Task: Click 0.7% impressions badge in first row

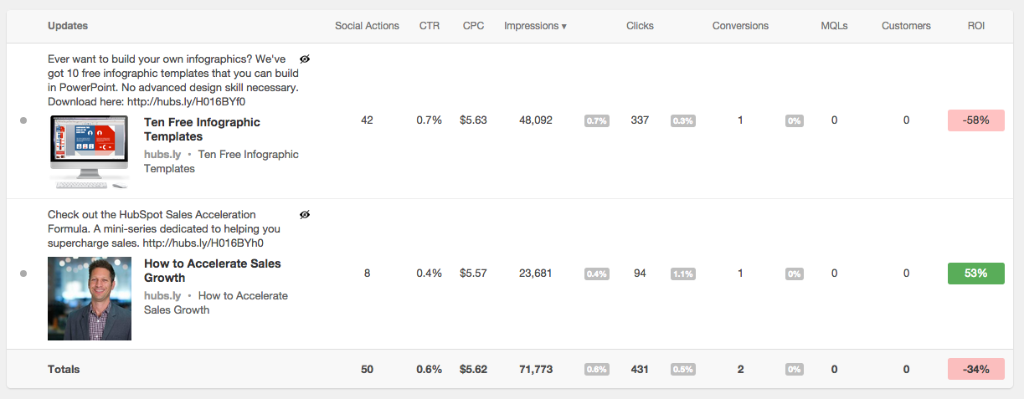Action: click(596, 121)
